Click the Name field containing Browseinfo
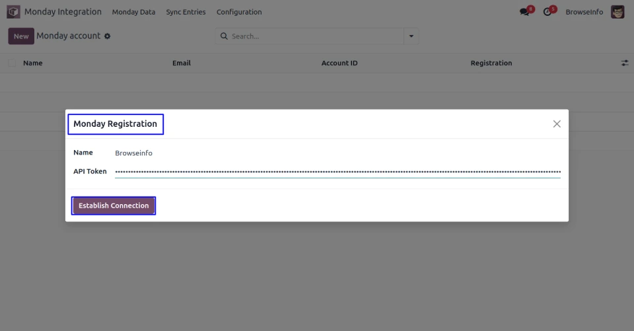This screenshot has height=331, width=634. coord(337,153)
